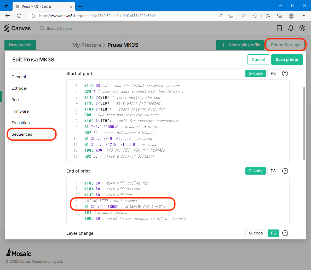
Task: Select PS mode for Layer change
Action: pyautogui.click(x=273, y=233)
